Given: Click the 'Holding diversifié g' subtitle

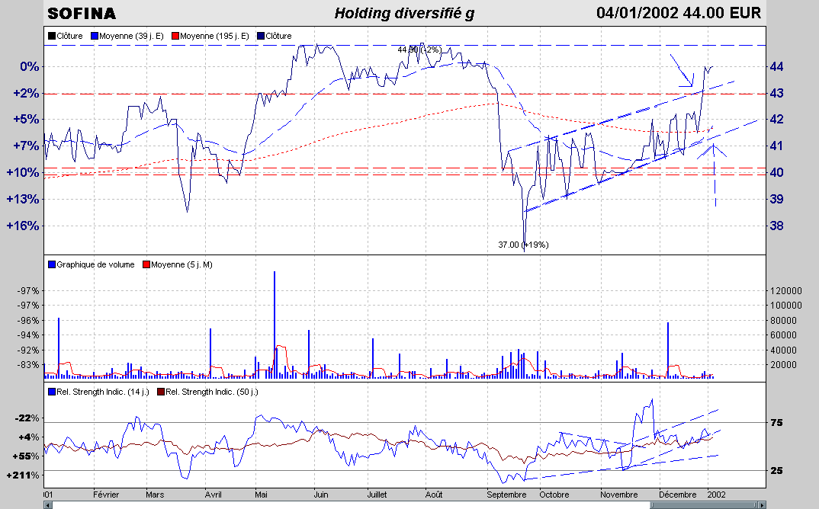Looking at the screenshot, I should tap(404, 13).
